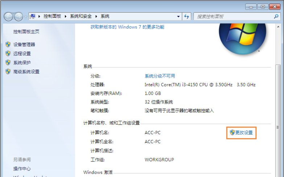This screenshot has height=177, width=284.
Task: Select the 32 位操作系统 system type value
Action: click(x=159, y=102)
